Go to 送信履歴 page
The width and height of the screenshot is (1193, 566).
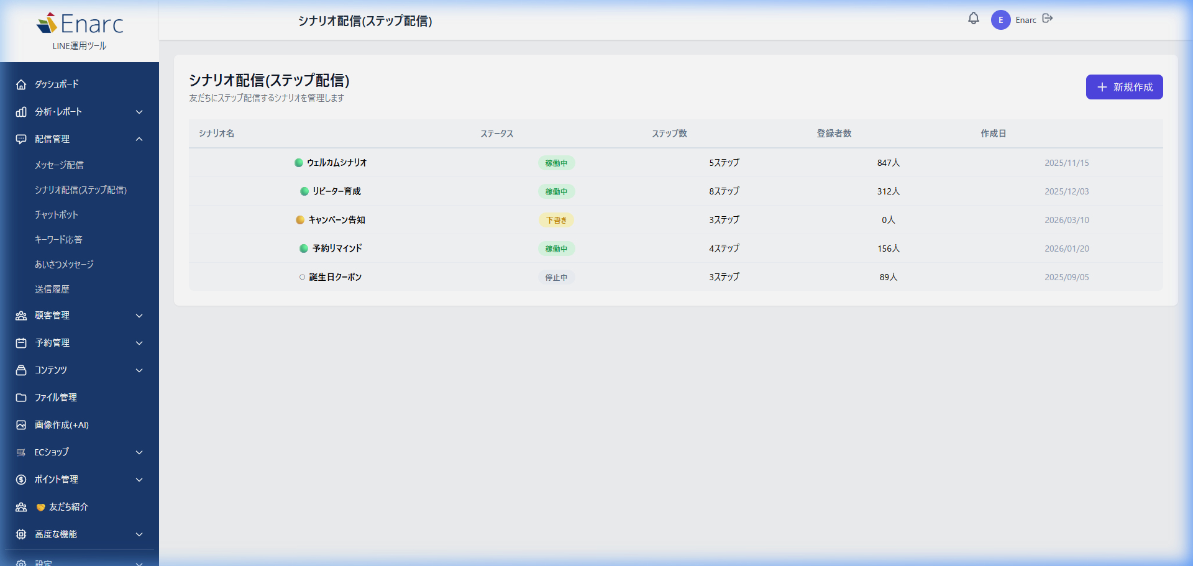pyautogui.click(x=52, y=290)
